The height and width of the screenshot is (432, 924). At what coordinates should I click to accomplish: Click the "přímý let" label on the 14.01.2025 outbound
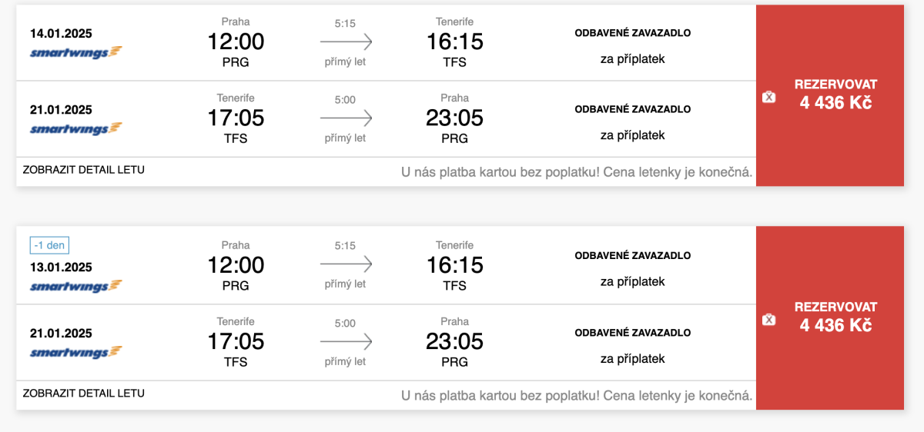point(345,62)
